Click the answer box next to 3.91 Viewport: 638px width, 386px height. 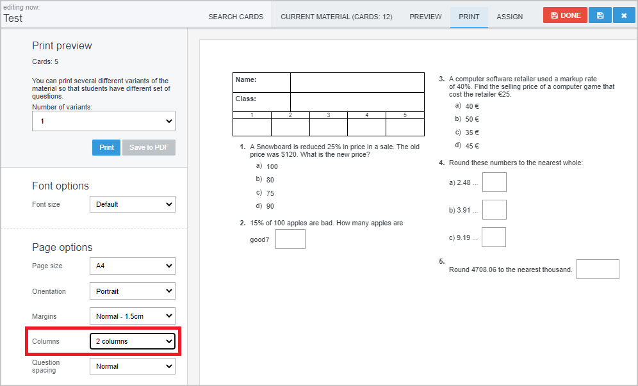[x=495, y=209]
